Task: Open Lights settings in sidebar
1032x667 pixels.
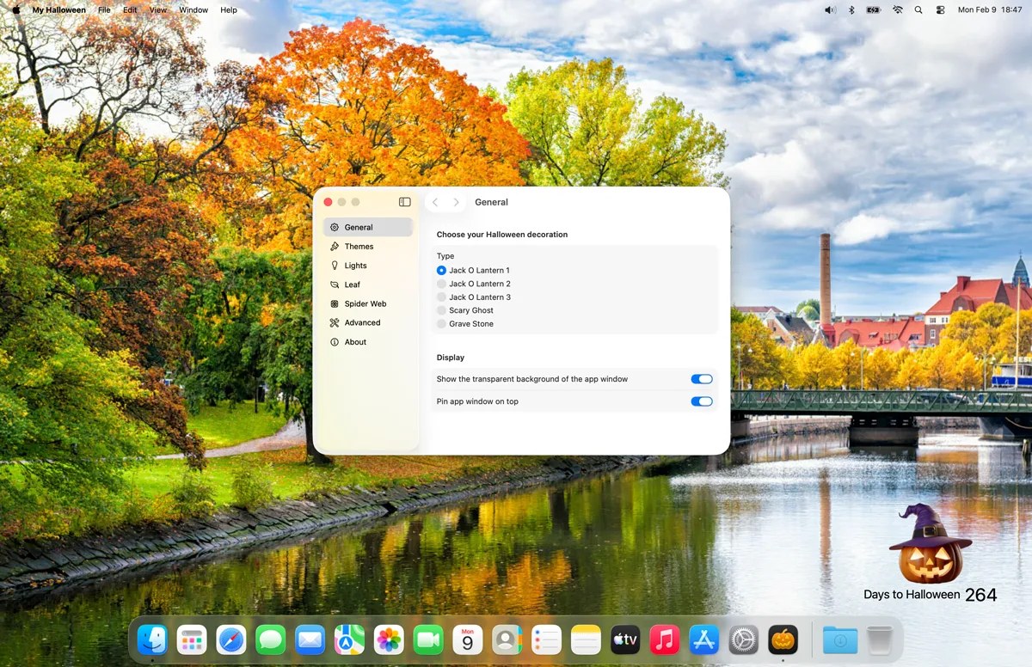Action: tap(355, 266)
